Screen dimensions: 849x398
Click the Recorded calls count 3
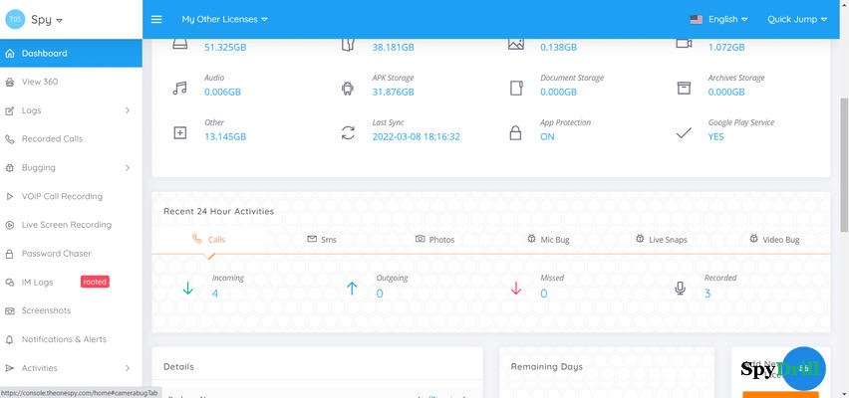(707, 294)
